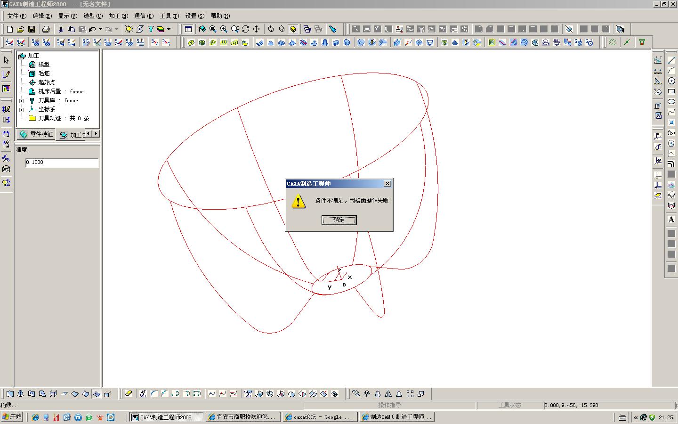Select the 模型 tree node

pyautogui.click(x=44, y=65)
